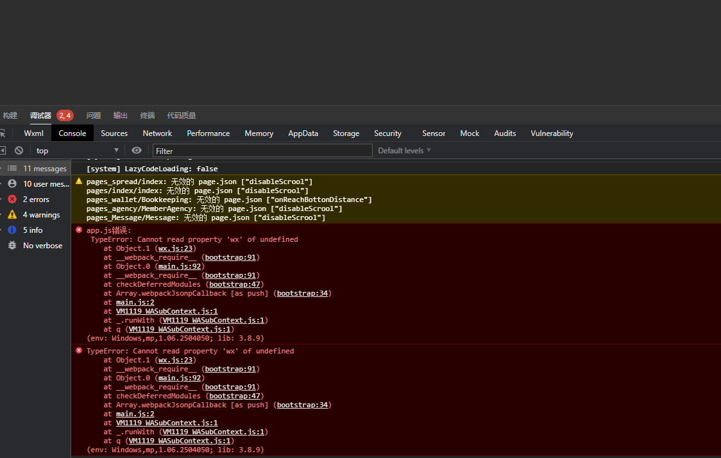
Task: Toggle the console sidebar panel icon
Action: point(3,150)
